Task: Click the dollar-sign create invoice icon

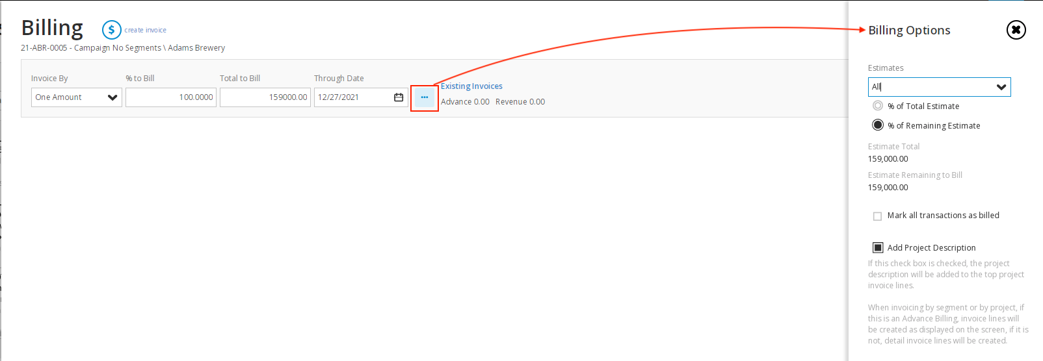Action: (111, 30)
